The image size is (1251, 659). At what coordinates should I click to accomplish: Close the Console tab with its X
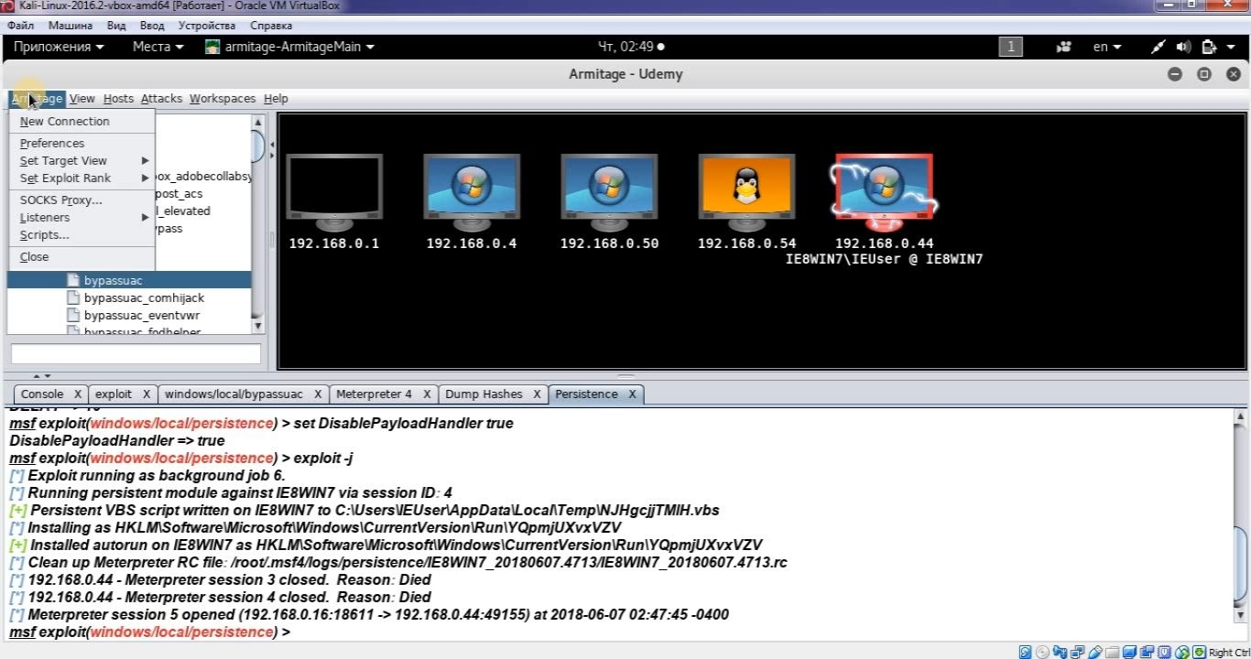tap(78, 394)
